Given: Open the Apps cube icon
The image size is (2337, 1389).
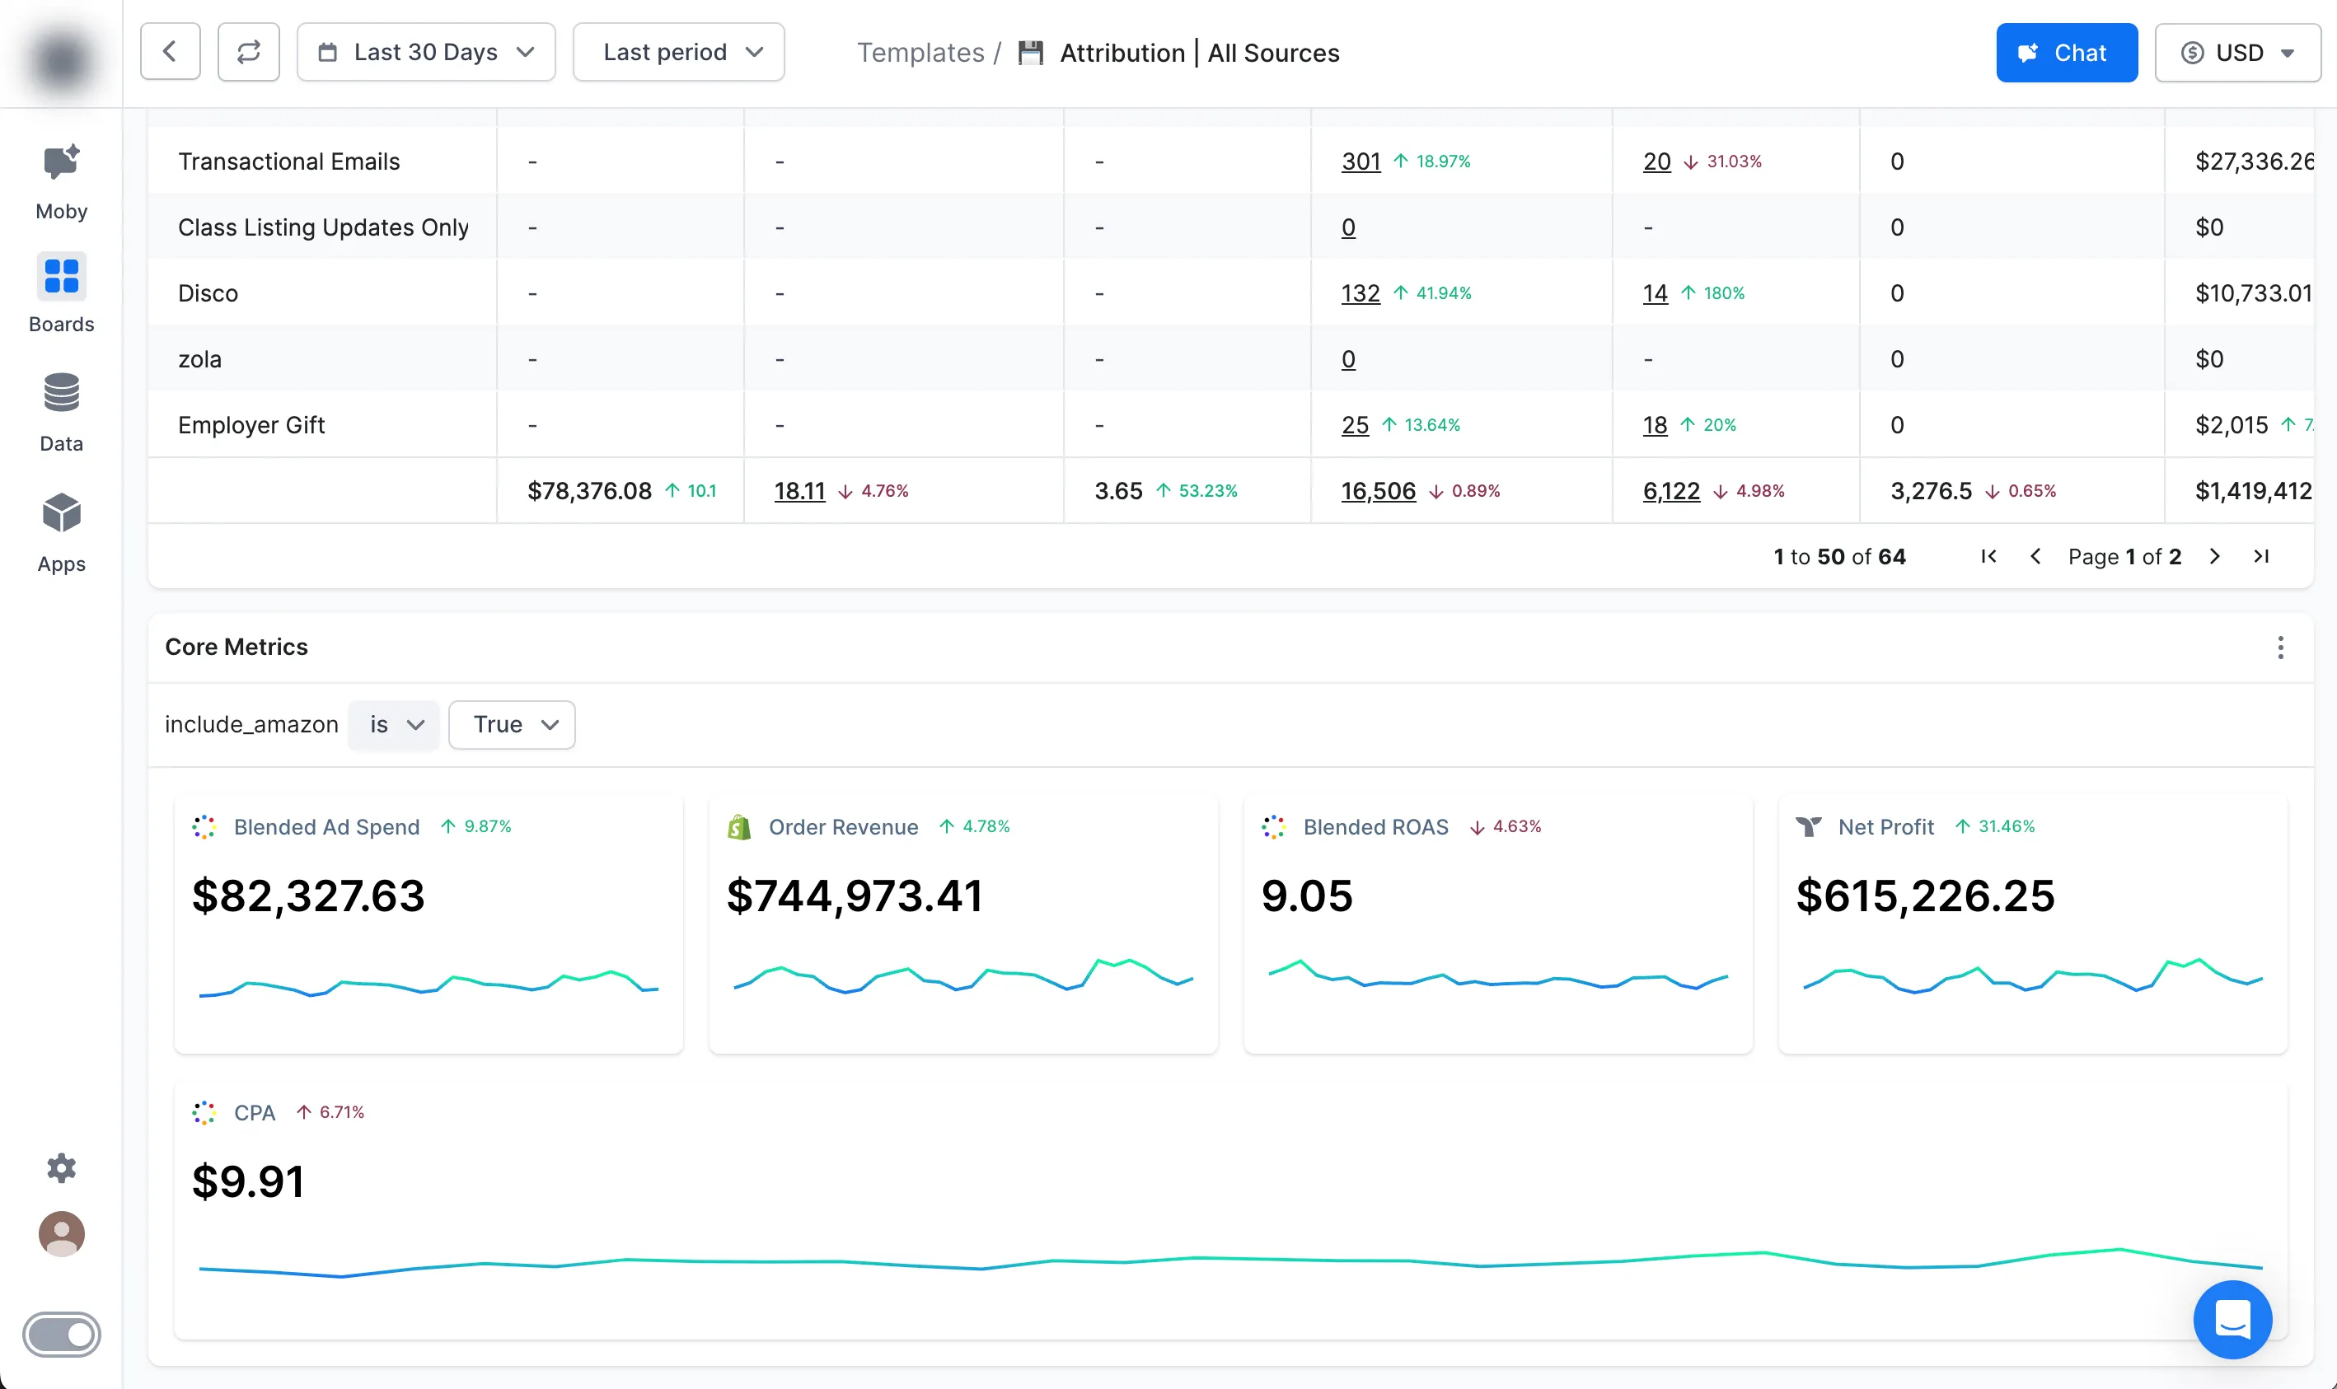Looking at the screenshot, I should [x=61, y=513].
